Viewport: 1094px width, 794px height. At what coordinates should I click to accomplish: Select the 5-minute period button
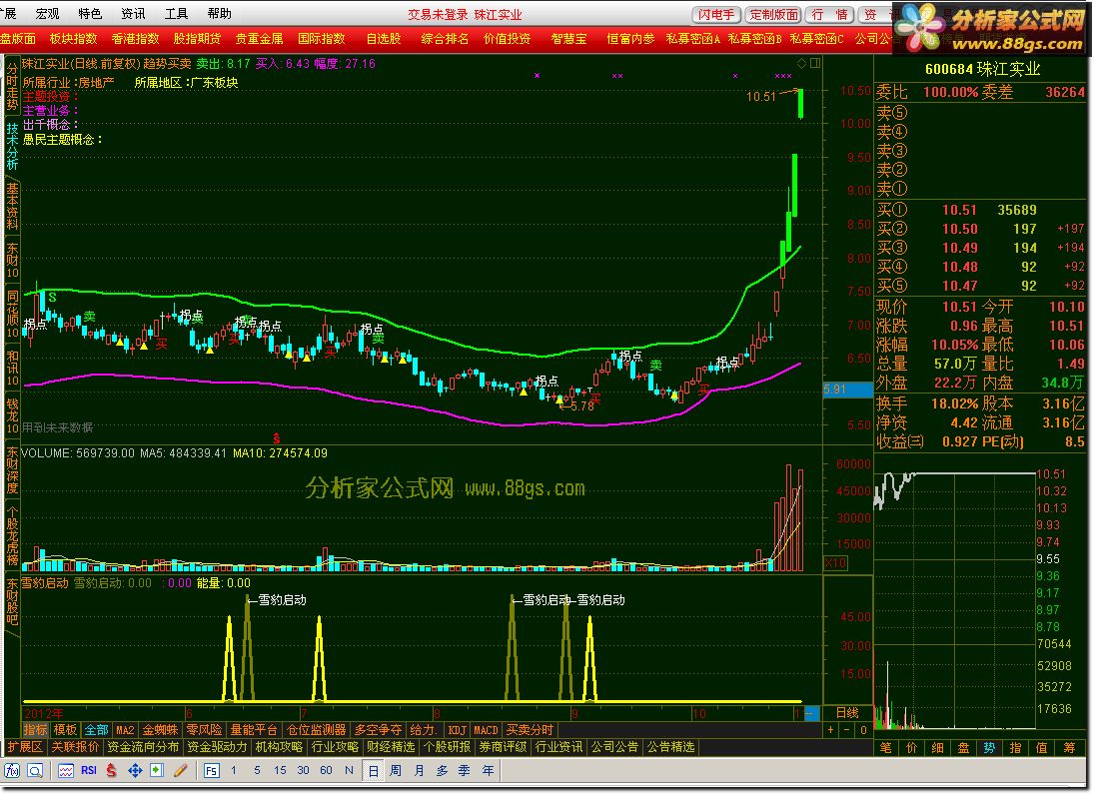[257, 770]
